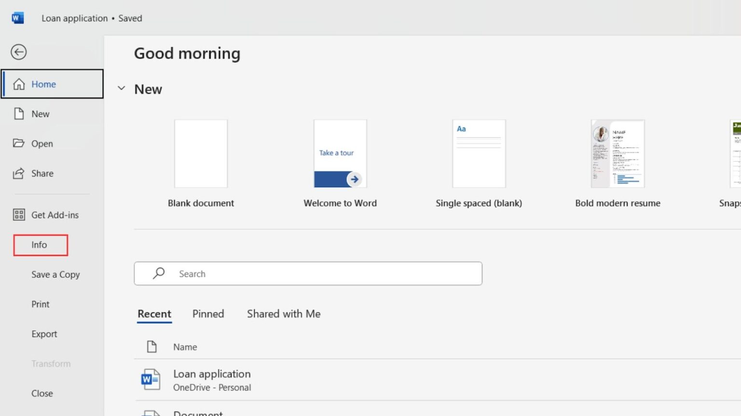This screenshot has height=416, width=741.
Task: Click the New document icon in the sidebar
Action: [x=19, y=114]
